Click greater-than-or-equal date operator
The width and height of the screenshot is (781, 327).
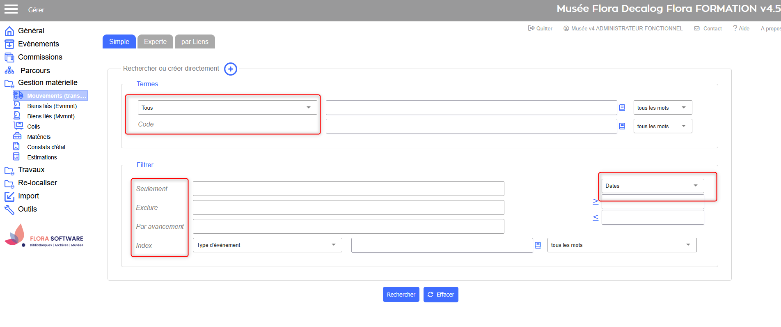click(595, 202)
